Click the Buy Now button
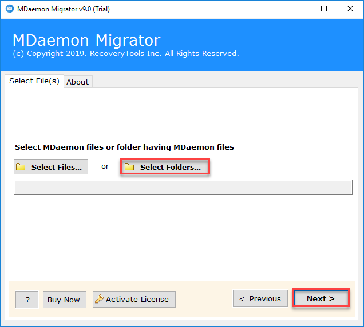The width and height of the screenshot is (364, 327). 65,300
